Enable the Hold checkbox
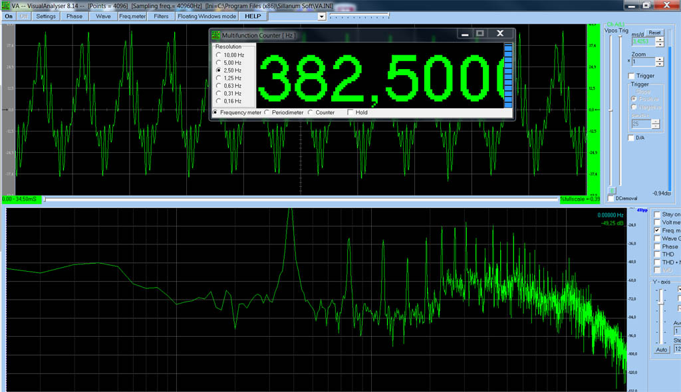Viewport: 681px width, 392px height. tap(351, 112)
